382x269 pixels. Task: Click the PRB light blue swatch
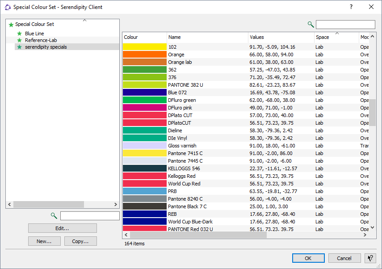(x=144, y=191)
